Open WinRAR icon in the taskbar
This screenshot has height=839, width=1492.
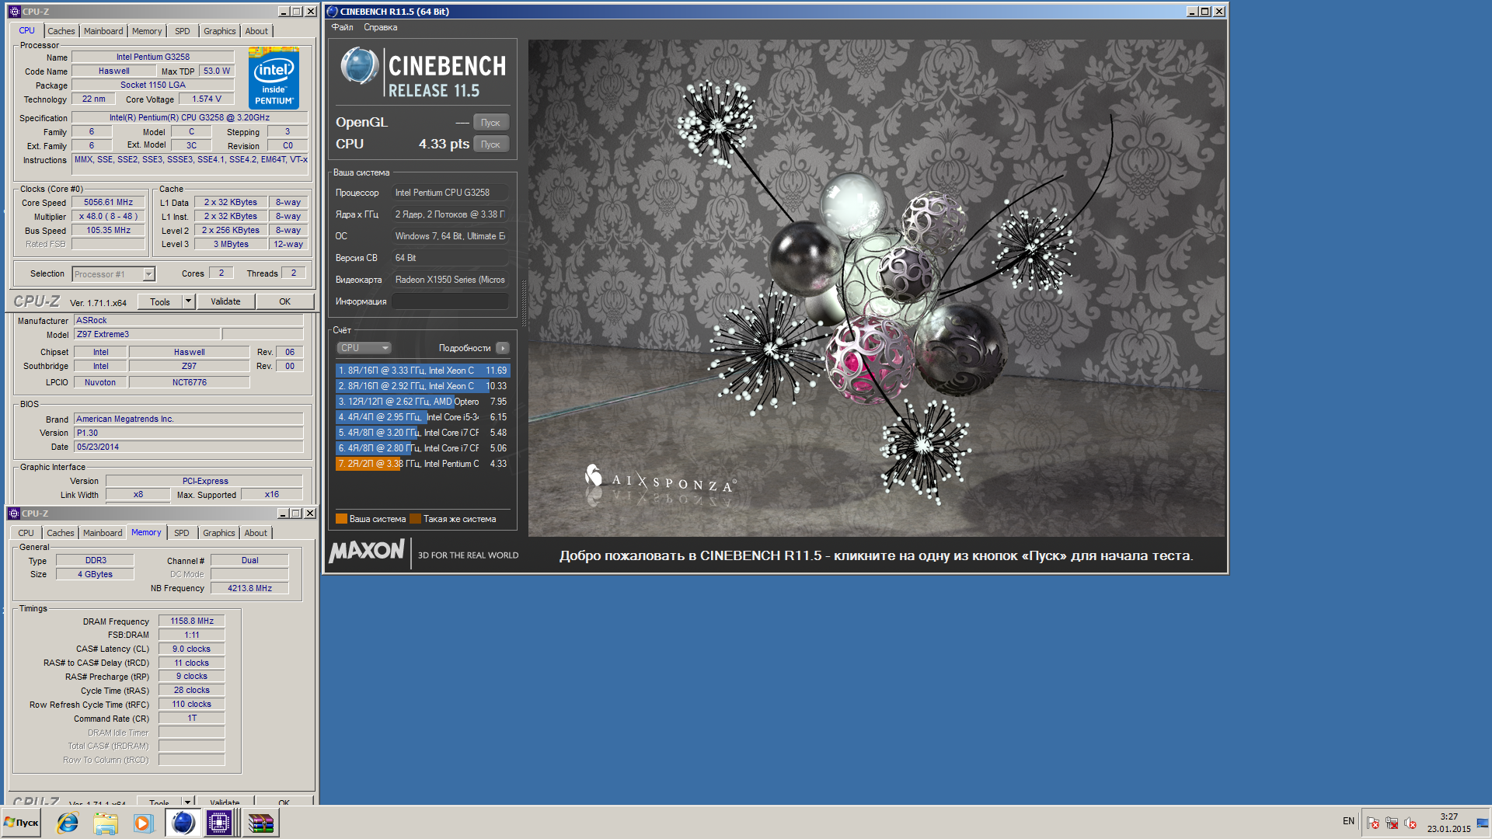pos(260,823)
